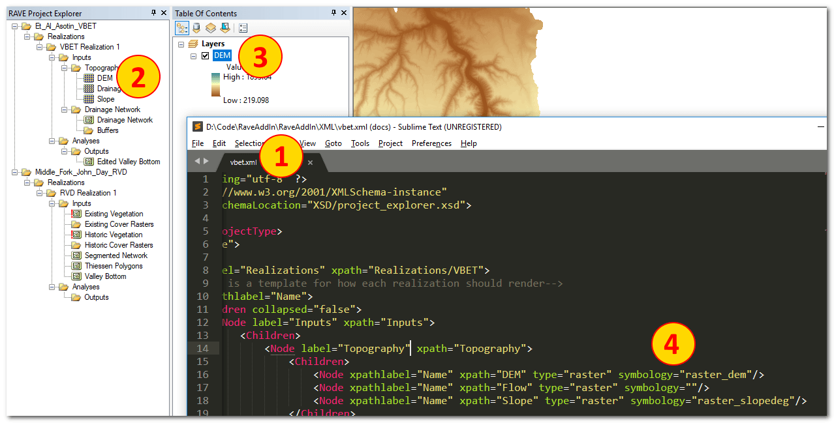Screen dimensions: 834x423
Task: Click List By Selection icon
Action: (224, 28)
